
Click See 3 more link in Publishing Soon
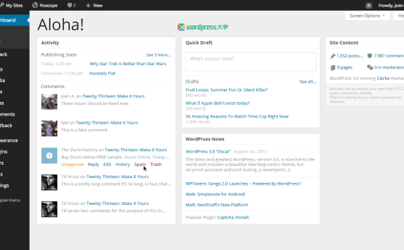coord(158,55)
